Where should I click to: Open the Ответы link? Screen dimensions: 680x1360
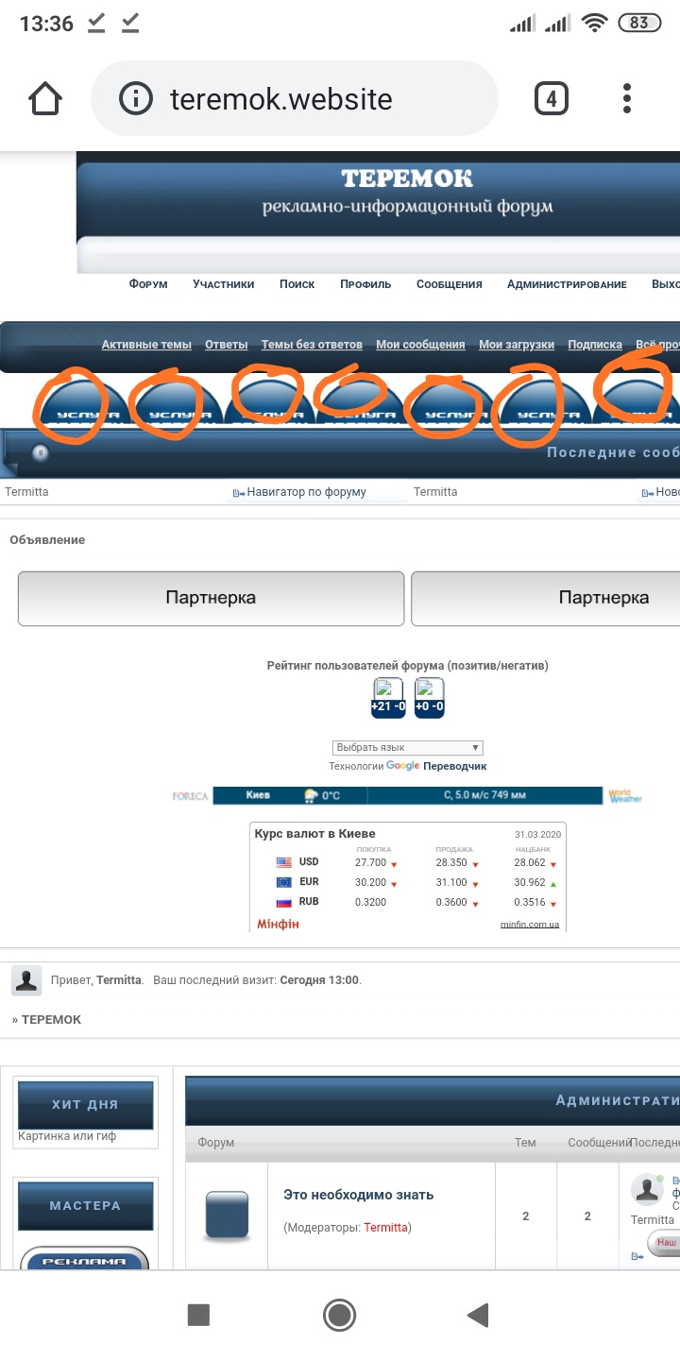227,345
